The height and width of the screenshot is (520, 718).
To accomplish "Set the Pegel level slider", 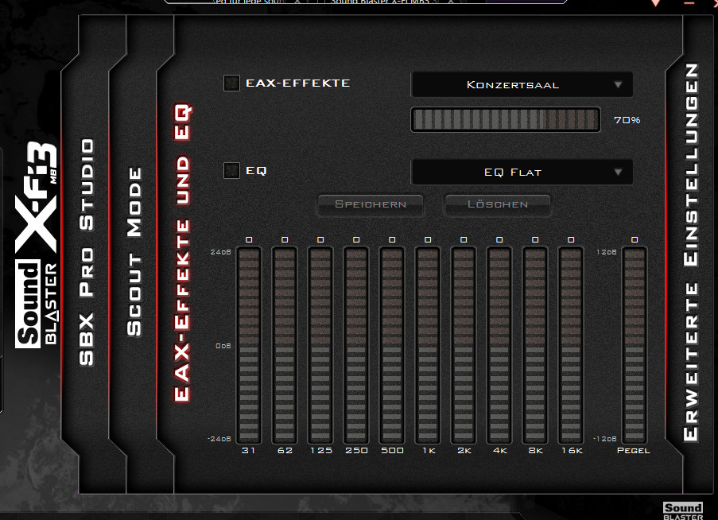I will point(635,345).
